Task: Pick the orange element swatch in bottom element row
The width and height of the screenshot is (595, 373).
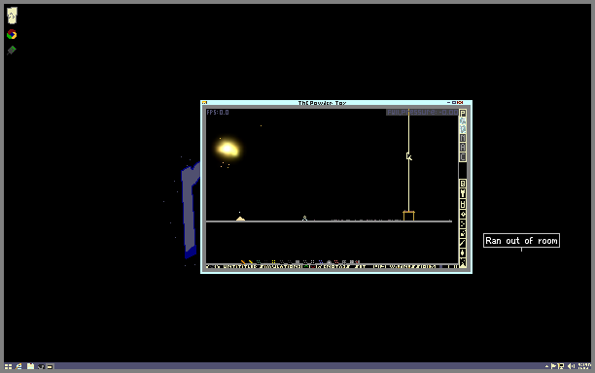Action: tap(243, 262)
